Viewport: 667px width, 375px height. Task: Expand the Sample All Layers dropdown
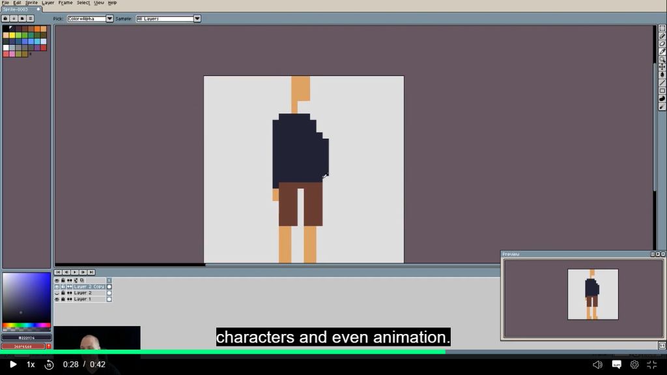pyautogui.click(x=197, y=19)
